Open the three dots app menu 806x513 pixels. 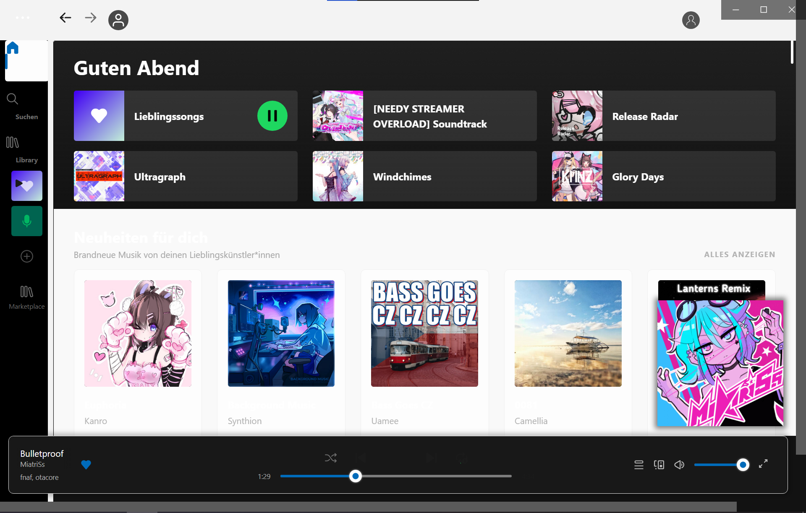(x=23, y=18)
